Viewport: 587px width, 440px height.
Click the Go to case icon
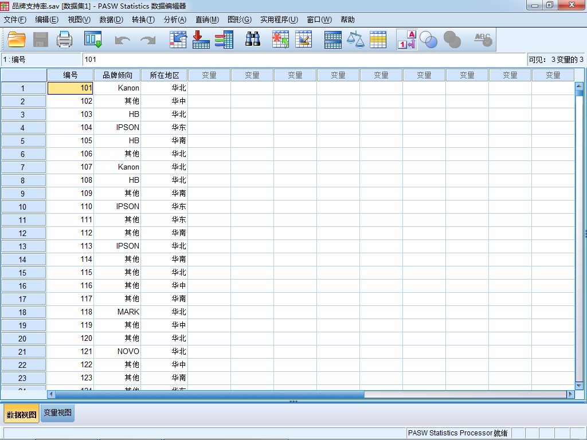coord(178,40)
